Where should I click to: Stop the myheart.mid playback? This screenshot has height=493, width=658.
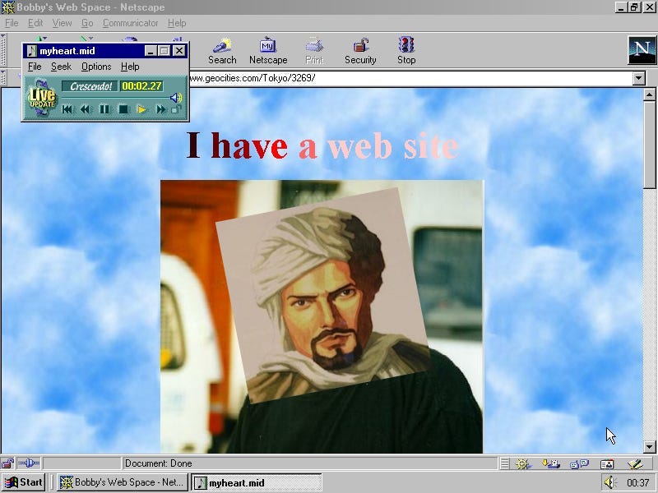click(123, 109)
